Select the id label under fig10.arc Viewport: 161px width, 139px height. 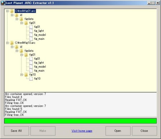click(x=21, y=47)
